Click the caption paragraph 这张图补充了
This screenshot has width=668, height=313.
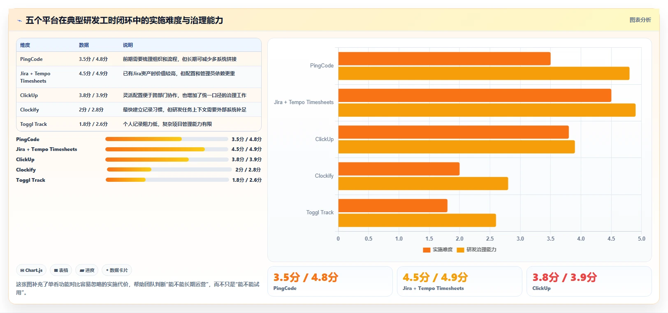pyautogui.click(x=138, y=288)
